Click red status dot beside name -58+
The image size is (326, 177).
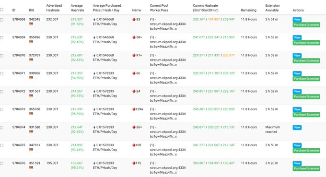click(x=134, y=37)
